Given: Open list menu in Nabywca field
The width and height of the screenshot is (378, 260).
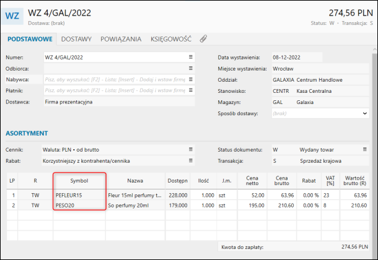Looking at the screenshot, I should pos(191,79).
